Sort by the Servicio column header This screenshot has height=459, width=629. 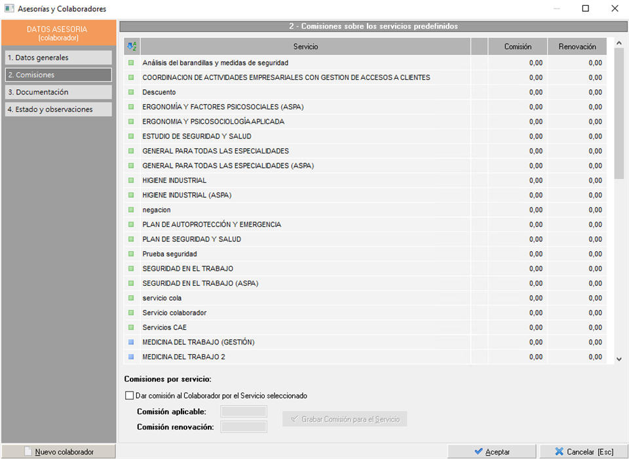click(305, 47)
